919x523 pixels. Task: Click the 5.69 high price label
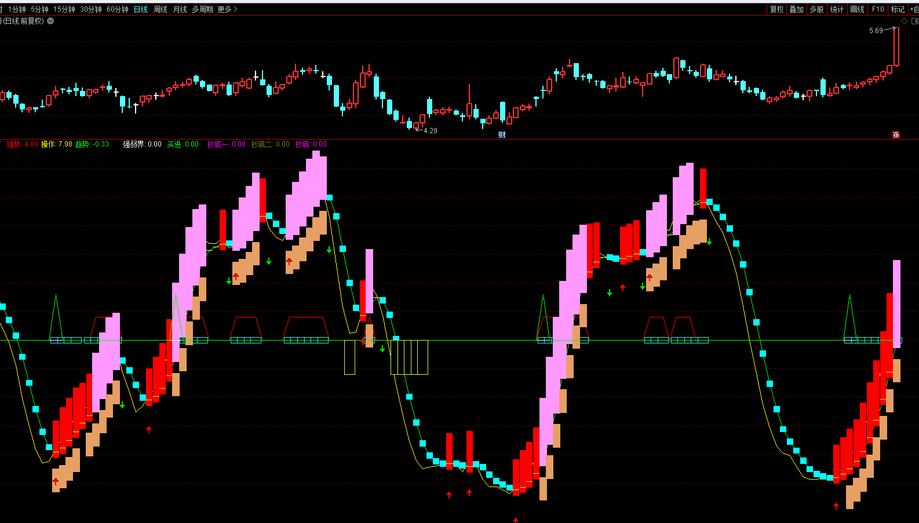(876, 31)
